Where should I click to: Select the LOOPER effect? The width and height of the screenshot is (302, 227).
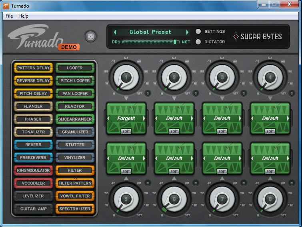click(75, 68)
